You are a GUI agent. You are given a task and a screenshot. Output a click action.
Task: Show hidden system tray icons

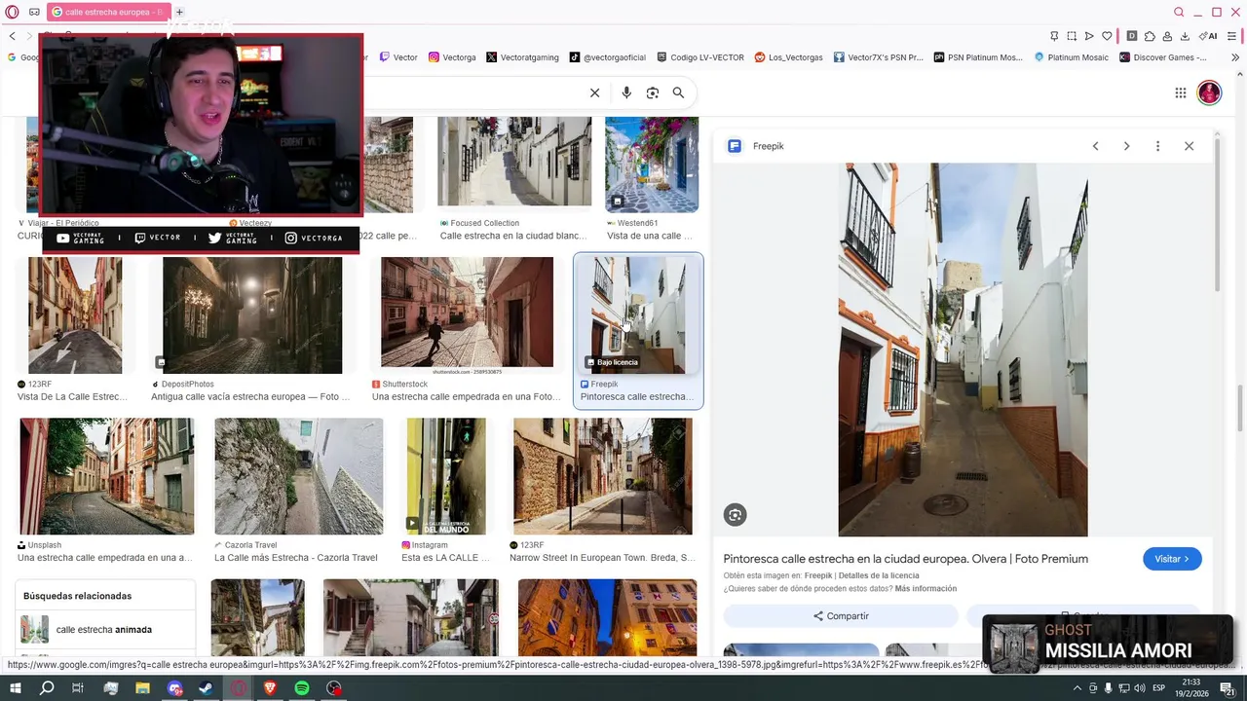coord(1077,688)
